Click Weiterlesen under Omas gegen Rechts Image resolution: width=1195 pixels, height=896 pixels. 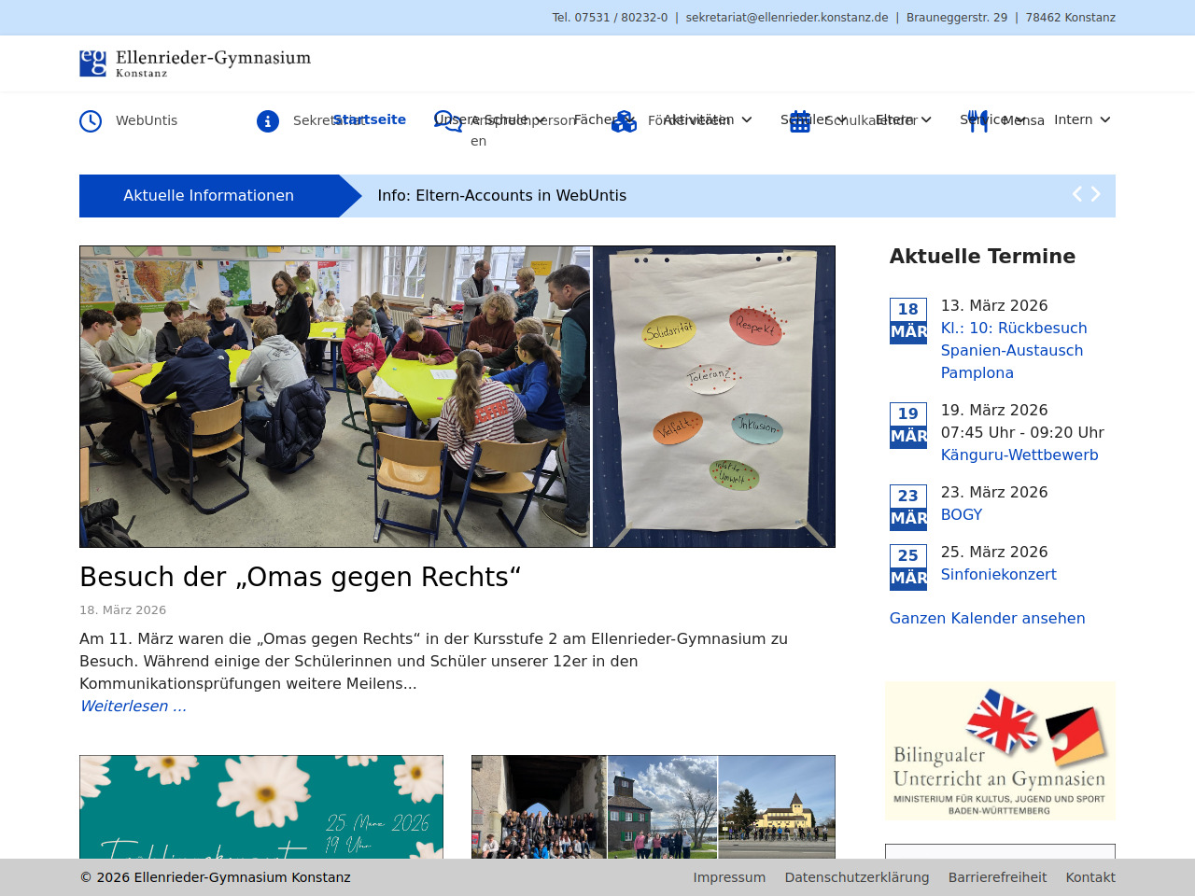(x=134, y=707)
